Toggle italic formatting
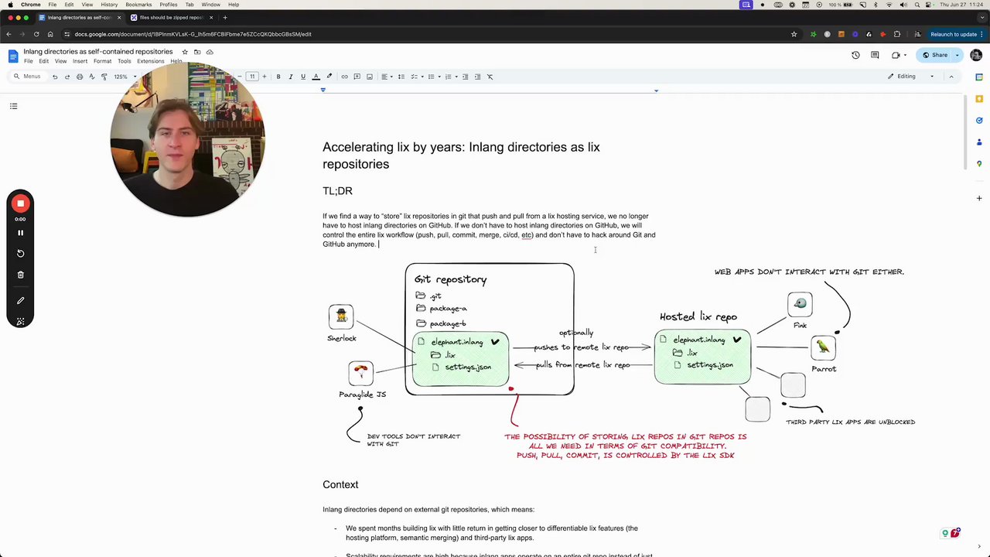 [x=290, y=77]
